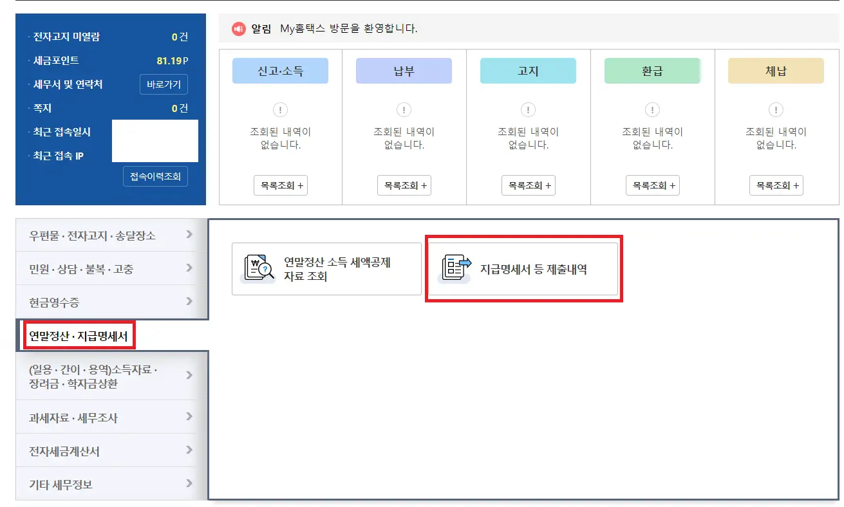Click the exclamation status icon under 납부
This screenshot has width=844, height=507.
pos(404,109)
